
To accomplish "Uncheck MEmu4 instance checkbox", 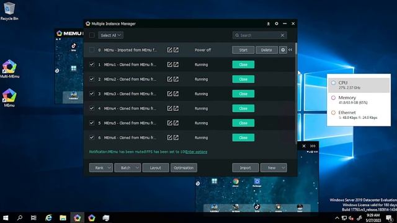I will click(92, 108).
